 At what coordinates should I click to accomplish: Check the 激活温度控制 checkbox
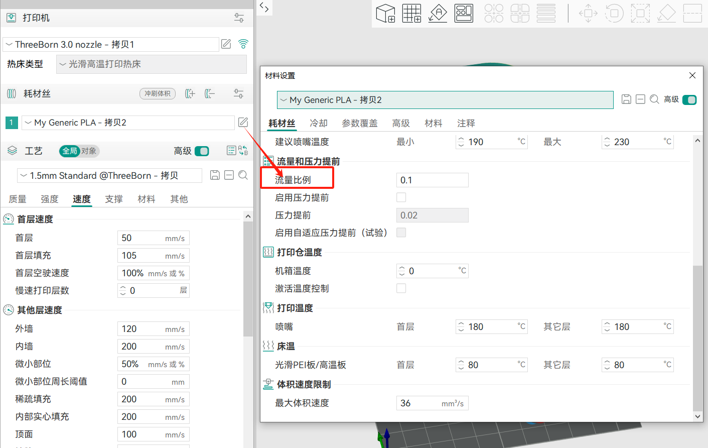click(x=401, y=288)
